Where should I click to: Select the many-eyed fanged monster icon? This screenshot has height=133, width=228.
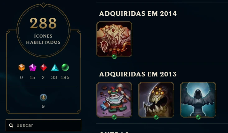tap(156, 100)
